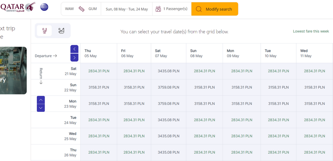Click the Qatar Airways logo
This screenshot has width=333, height=161.
click(x=18, y=7)
